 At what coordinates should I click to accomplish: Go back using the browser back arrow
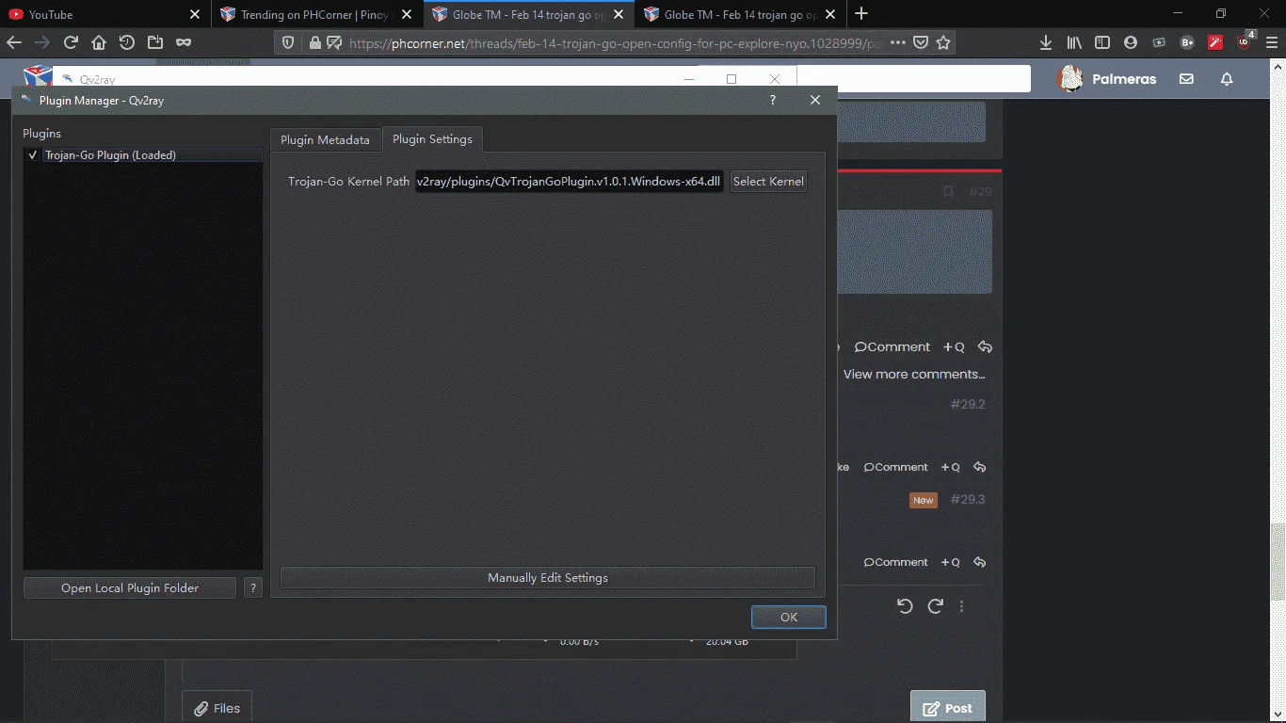13,42
